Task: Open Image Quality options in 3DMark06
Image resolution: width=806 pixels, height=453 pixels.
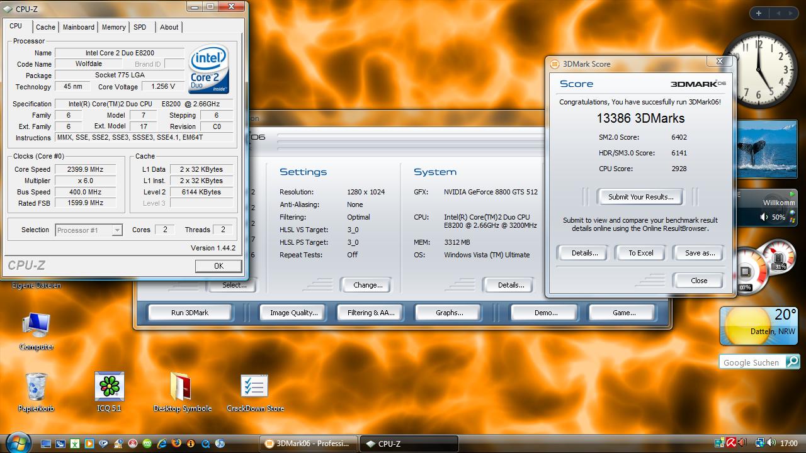Action: coord(293,313)
